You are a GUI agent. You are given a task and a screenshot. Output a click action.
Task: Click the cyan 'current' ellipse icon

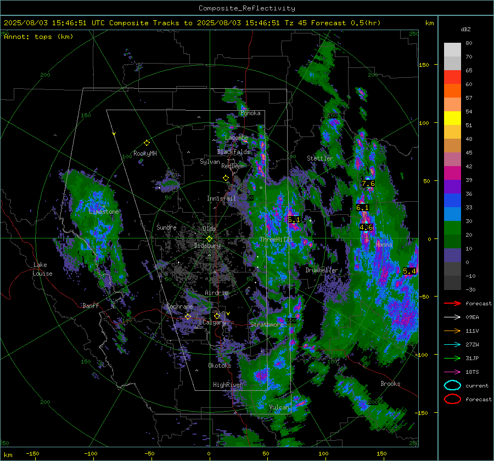[x=452, y=385]
